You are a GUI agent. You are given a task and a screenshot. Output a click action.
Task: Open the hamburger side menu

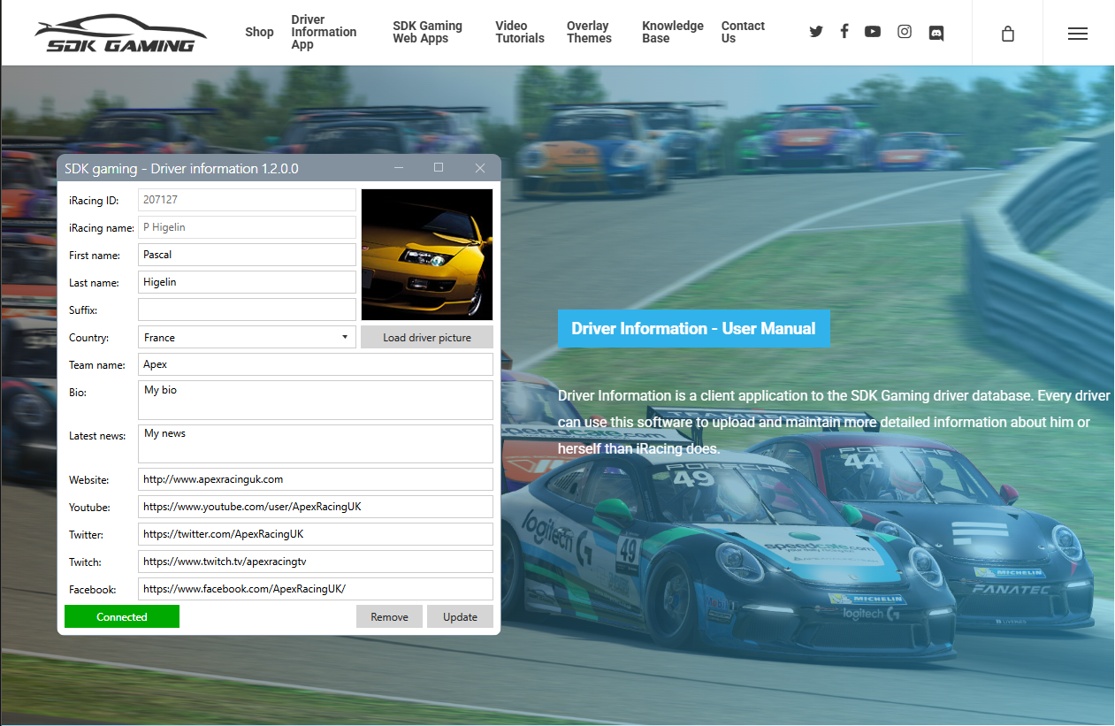[x=1077, y=34]
